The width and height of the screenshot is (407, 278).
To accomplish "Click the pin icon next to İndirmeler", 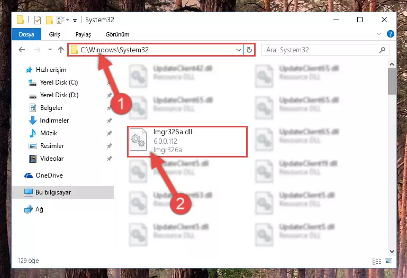I will [109, 121].
